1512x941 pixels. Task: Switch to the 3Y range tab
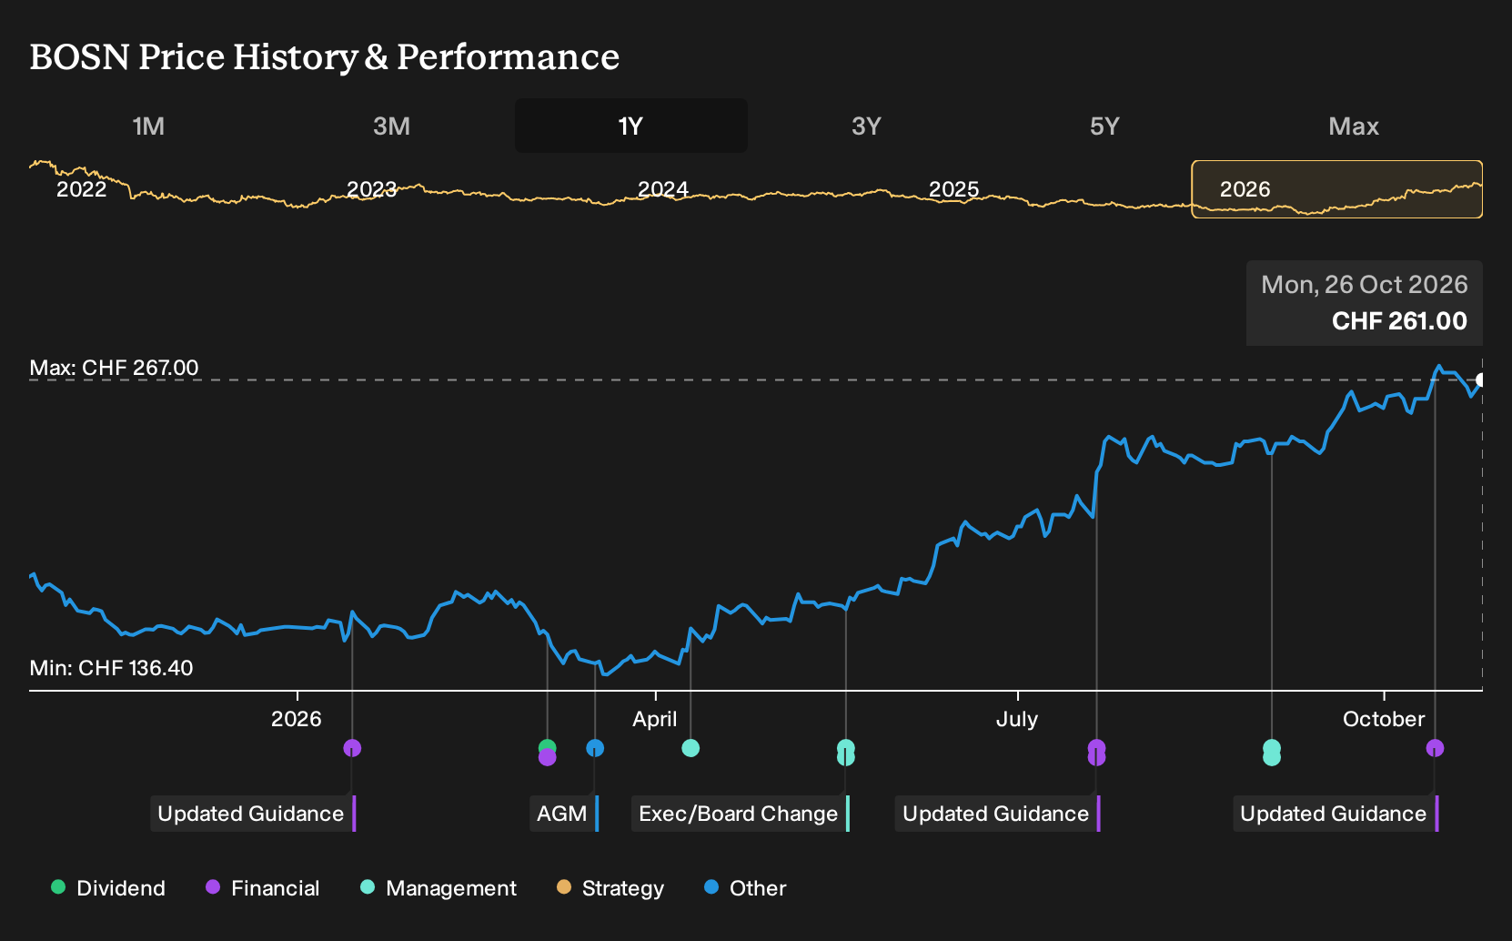[866, 126]
